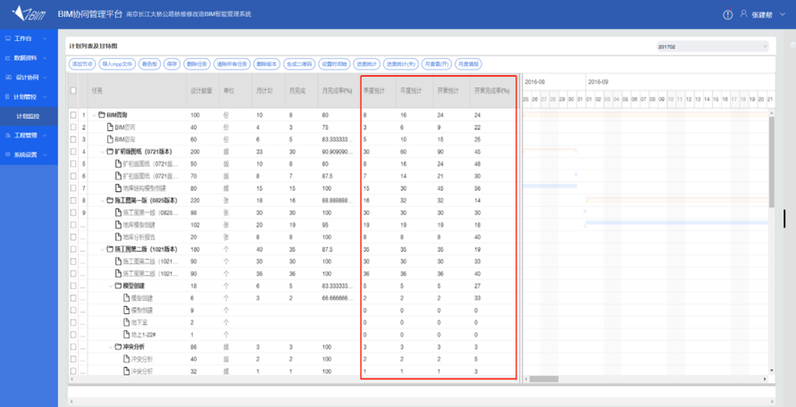The width and height of the screenshot is (796, 407).
Task: Expand the 工作台 sidebar chevron
Action: (x=45, y=38)
